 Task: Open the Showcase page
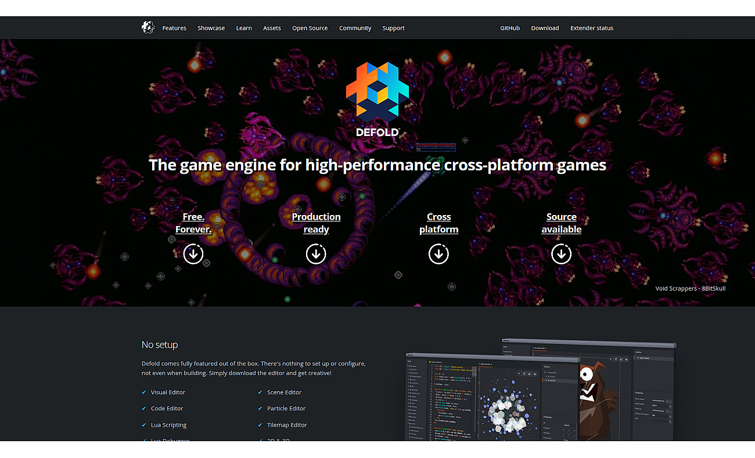point(211,28)
